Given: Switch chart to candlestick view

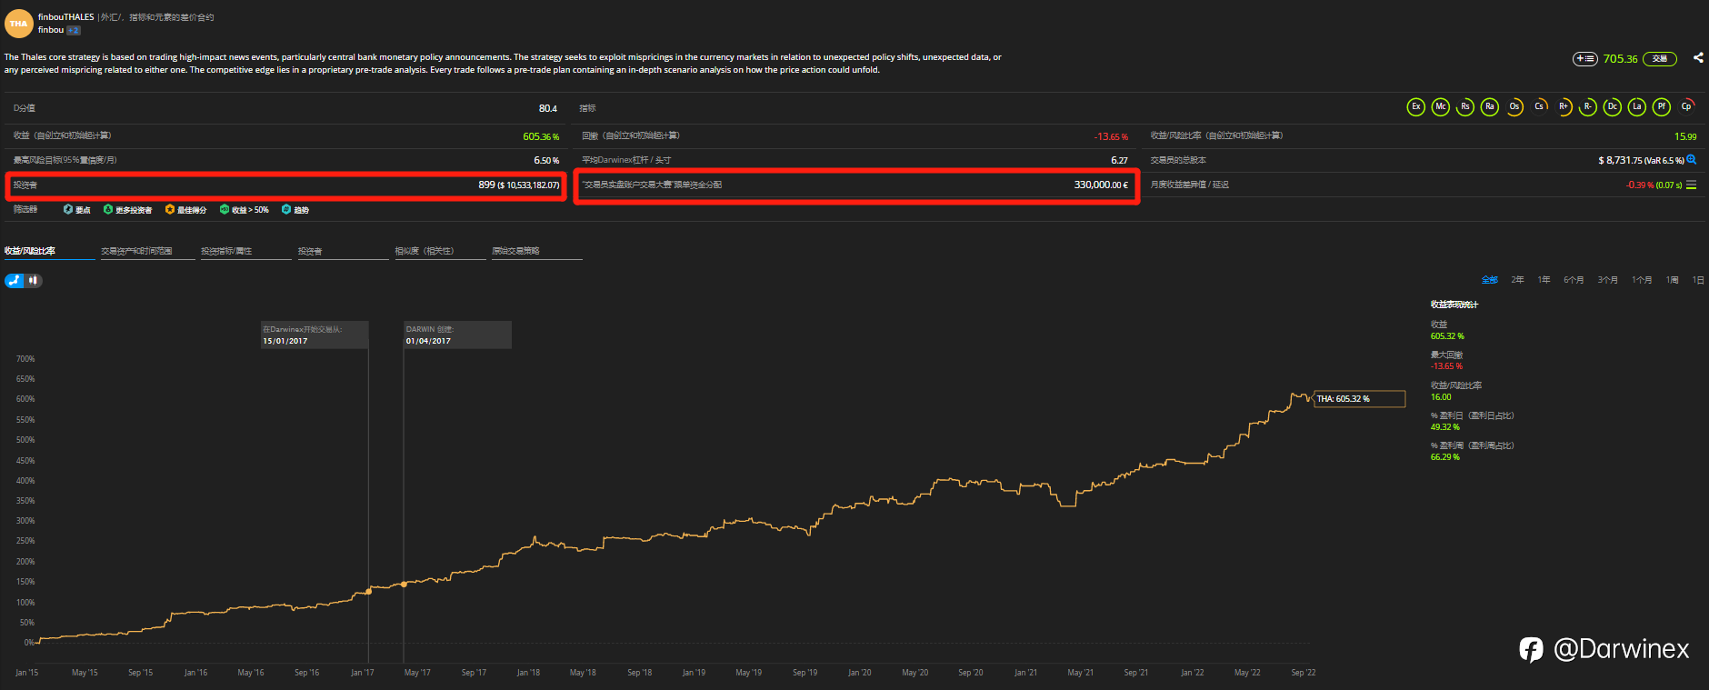Looking at the screenshot, I should [x=34, y=280].
